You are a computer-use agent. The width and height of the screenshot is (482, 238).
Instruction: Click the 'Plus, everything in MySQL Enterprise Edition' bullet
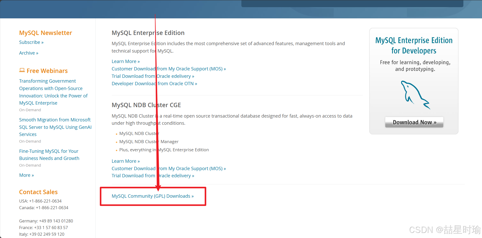(x=164, y=150)
